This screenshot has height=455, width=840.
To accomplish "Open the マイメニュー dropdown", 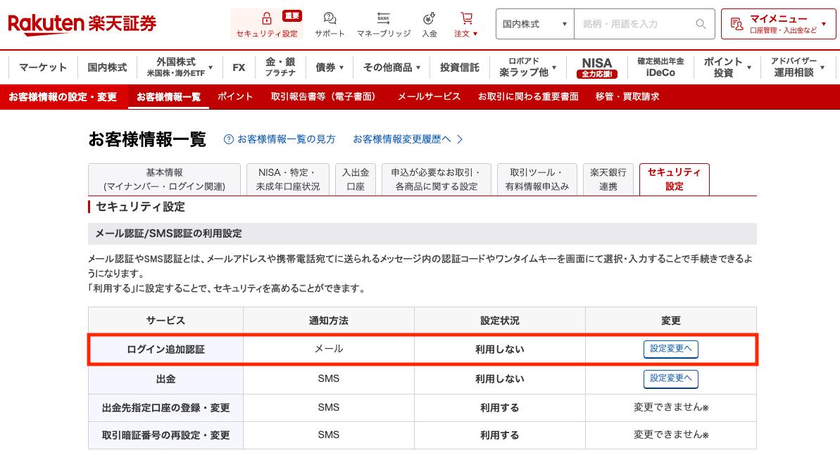I will pyautogui.click(x=777, y=24).
